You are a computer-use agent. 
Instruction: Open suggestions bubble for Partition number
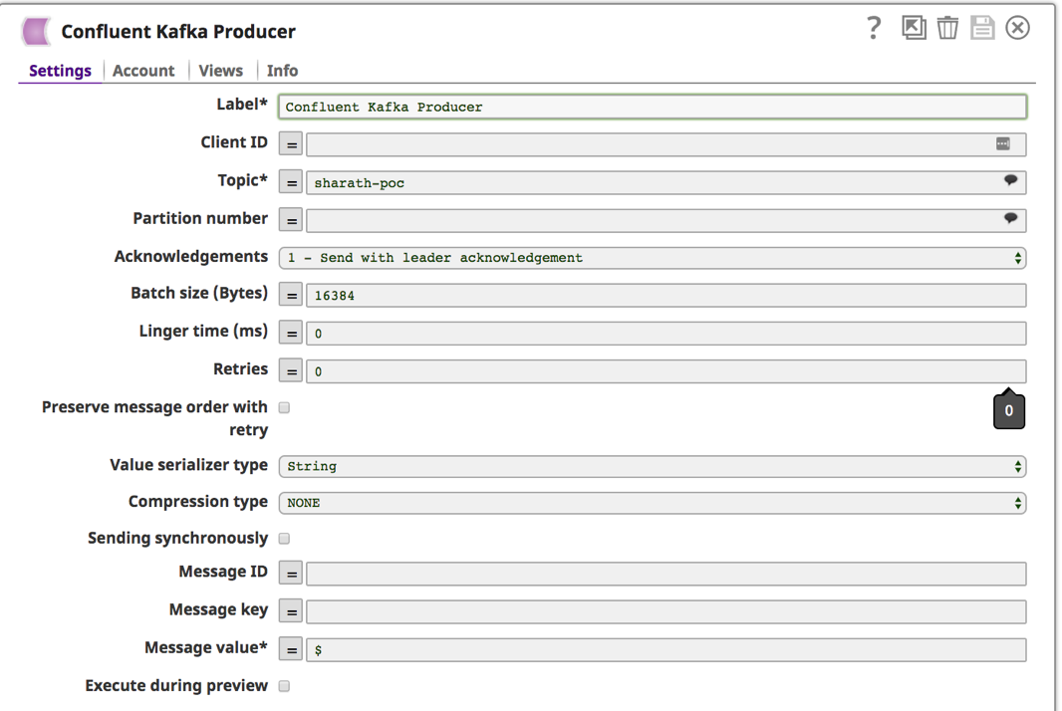1010,218
